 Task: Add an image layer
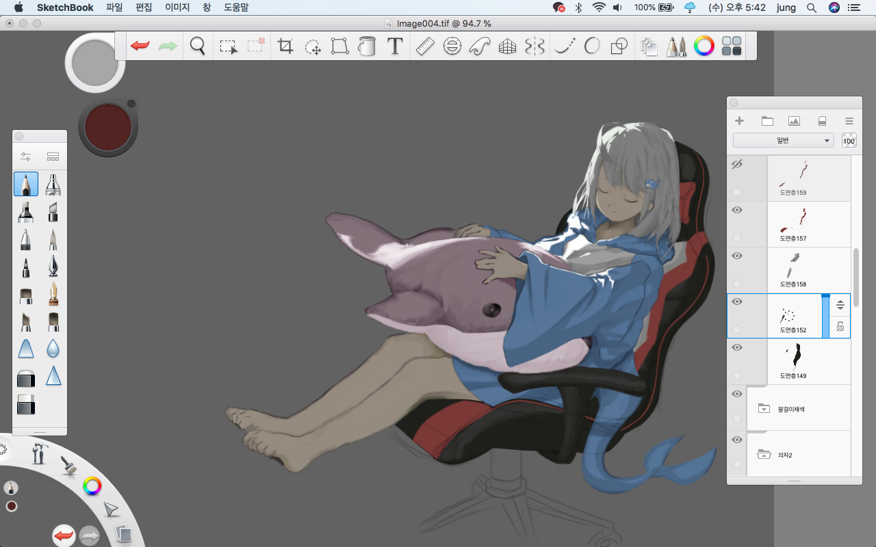pos(794,121)
